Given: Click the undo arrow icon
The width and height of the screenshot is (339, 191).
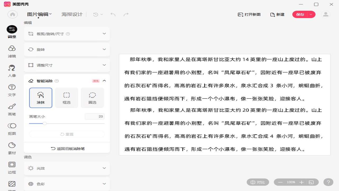Looking at the screenshot, I should coord(113,14).
